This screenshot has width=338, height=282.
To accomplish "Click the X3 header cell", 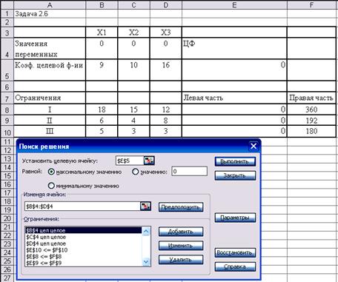I will point(166,33).
